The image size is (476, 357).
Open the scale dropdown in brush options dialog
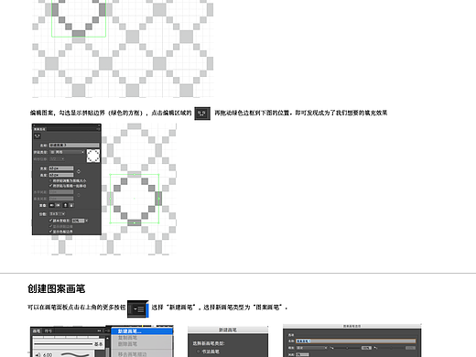coord(311,348)
